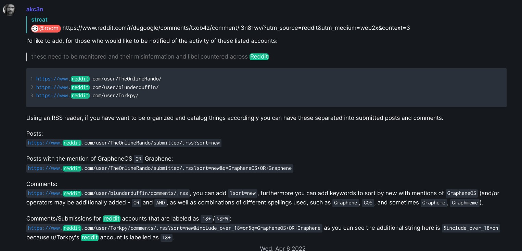Open RSS link with GrapheneOS+OR+Graphene query
Viewport: 522px width, 251px height.
160,168
